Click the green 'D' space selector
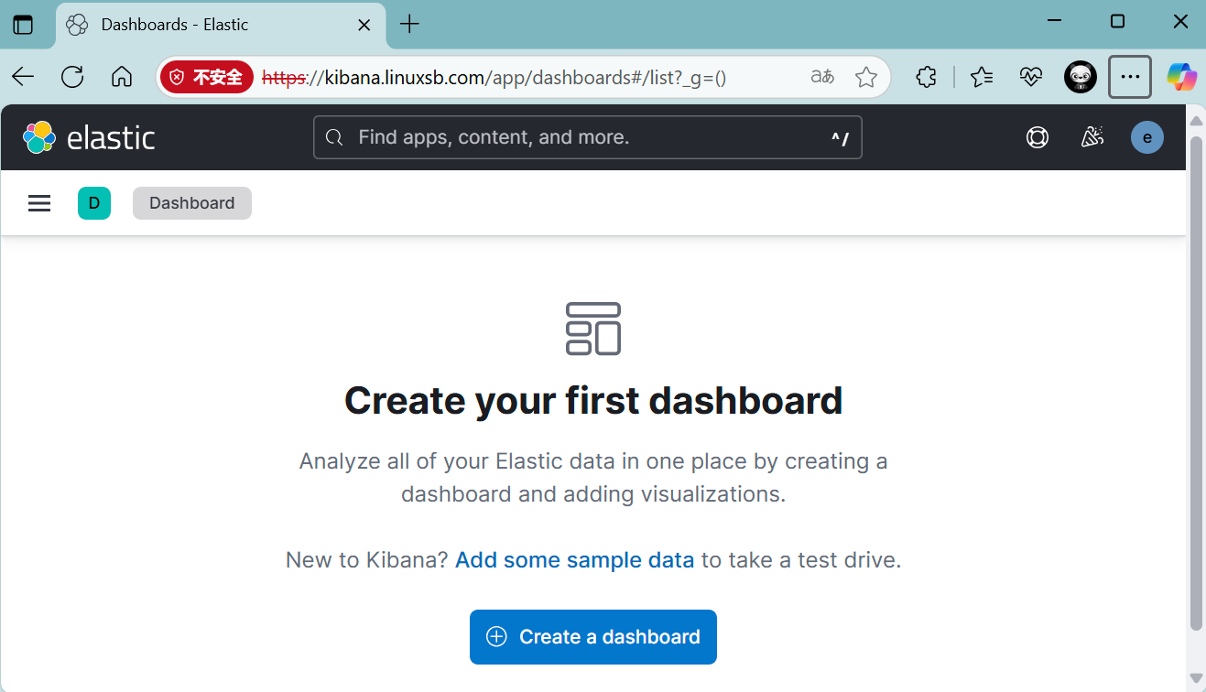The height and width of the screenshot is (692, 1206). pos(94,203)
